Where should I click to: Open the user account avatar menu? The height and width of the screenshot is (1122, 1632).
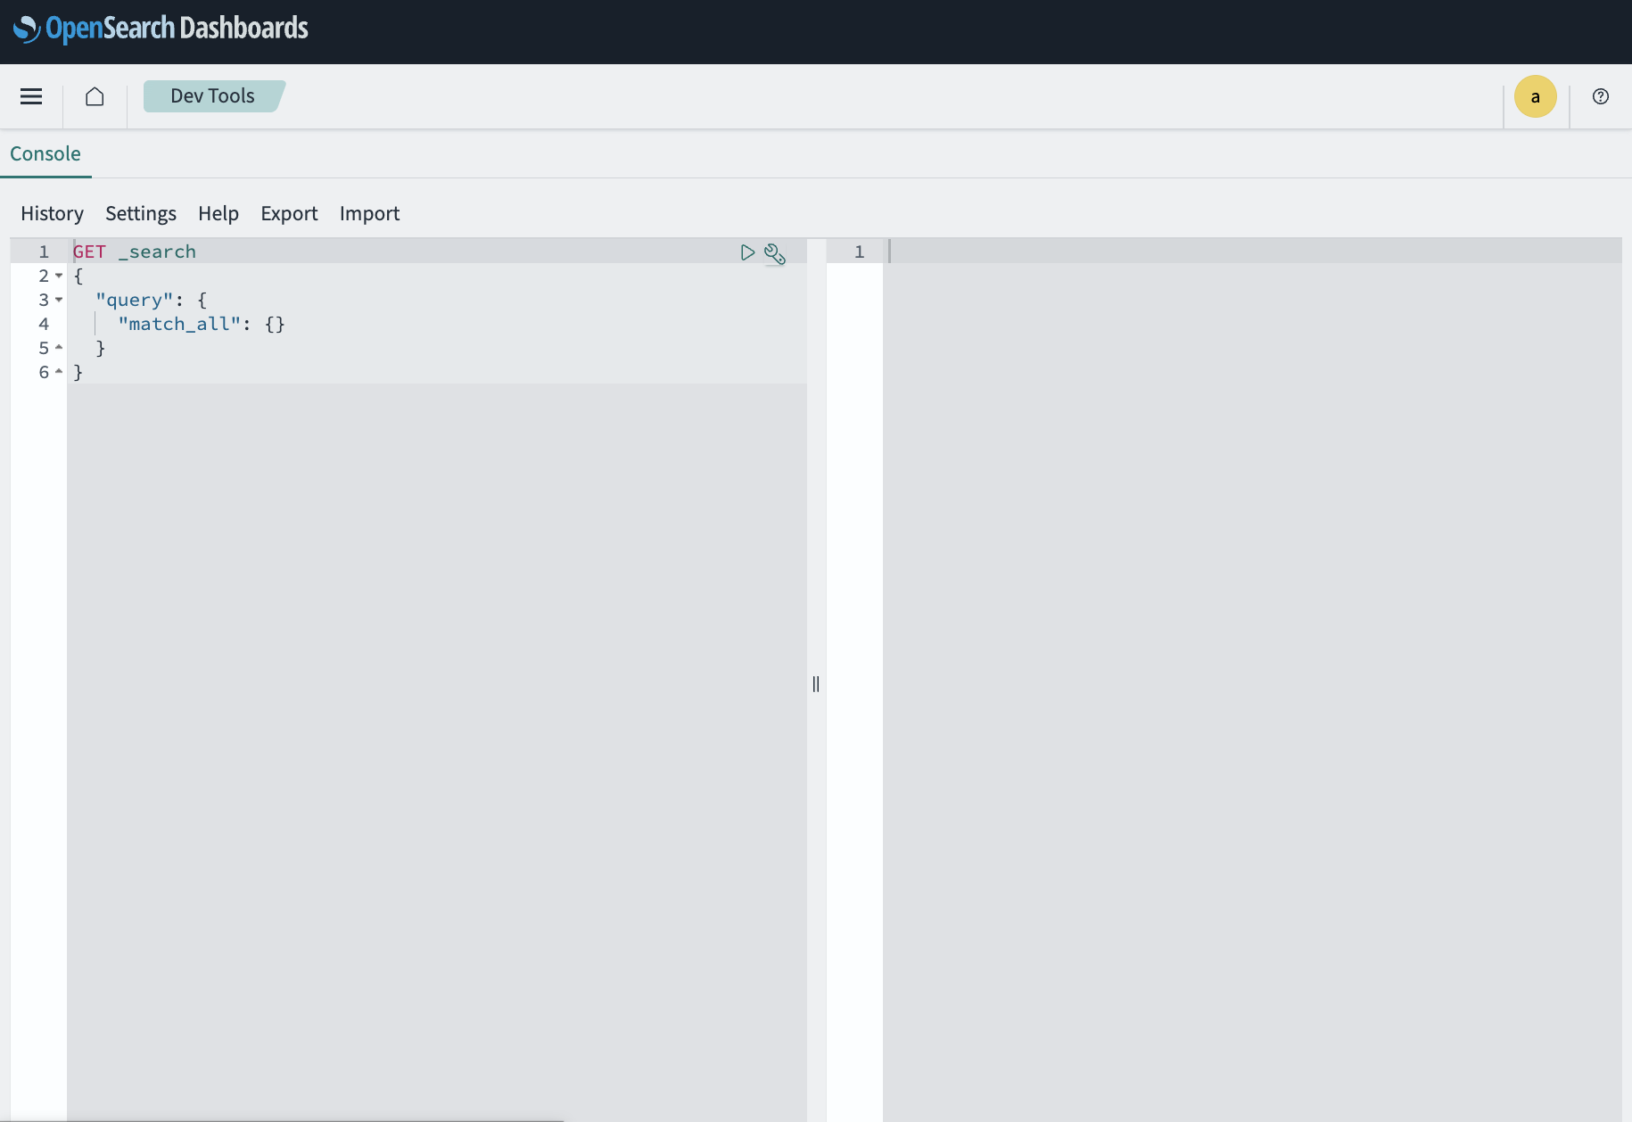1535,96
